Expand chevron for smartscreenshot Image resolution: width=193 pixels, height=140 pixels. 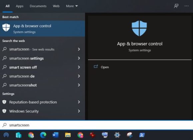pyautogui.click(x=79, y=85)
